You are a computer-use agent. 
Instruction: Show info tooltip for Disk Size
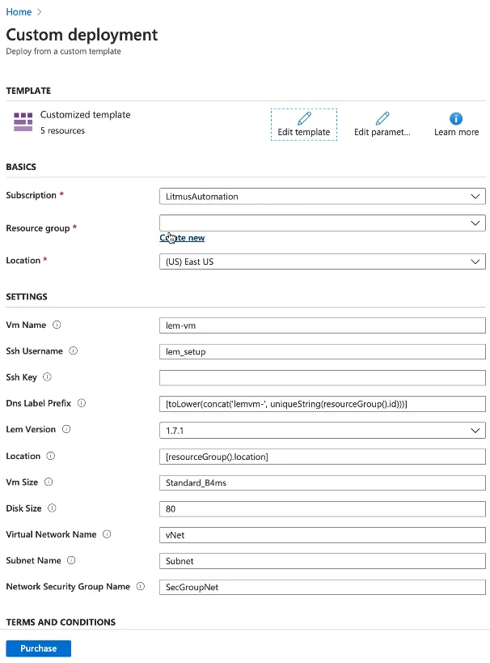52,508
